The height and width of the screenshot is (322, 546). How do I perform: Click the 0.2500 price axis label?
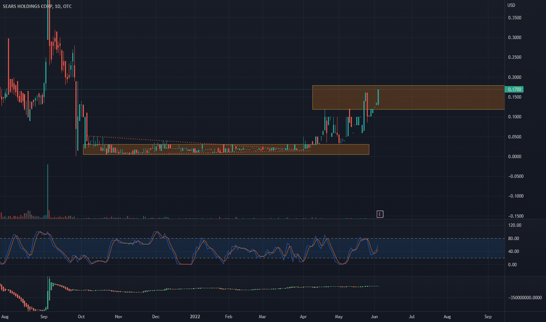[515, 57]
